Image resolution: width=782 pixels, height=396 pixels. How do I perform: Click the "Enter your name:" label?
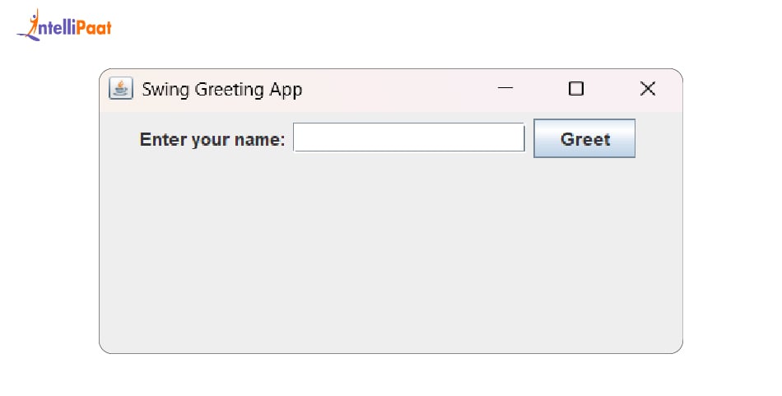[x=212, y=139]
